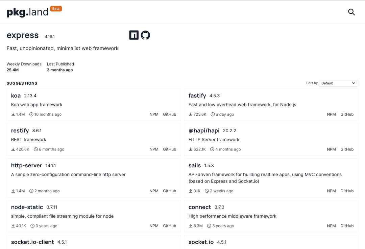Click NPM link for connect
The image size is (365, 249).
tap(331, 226)
